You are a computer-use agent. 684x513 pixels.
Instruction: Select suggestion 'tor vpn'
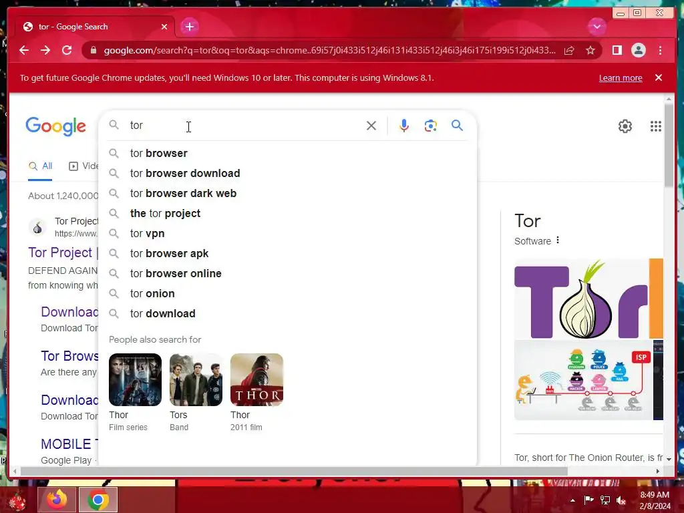click(x=288, y=233)
